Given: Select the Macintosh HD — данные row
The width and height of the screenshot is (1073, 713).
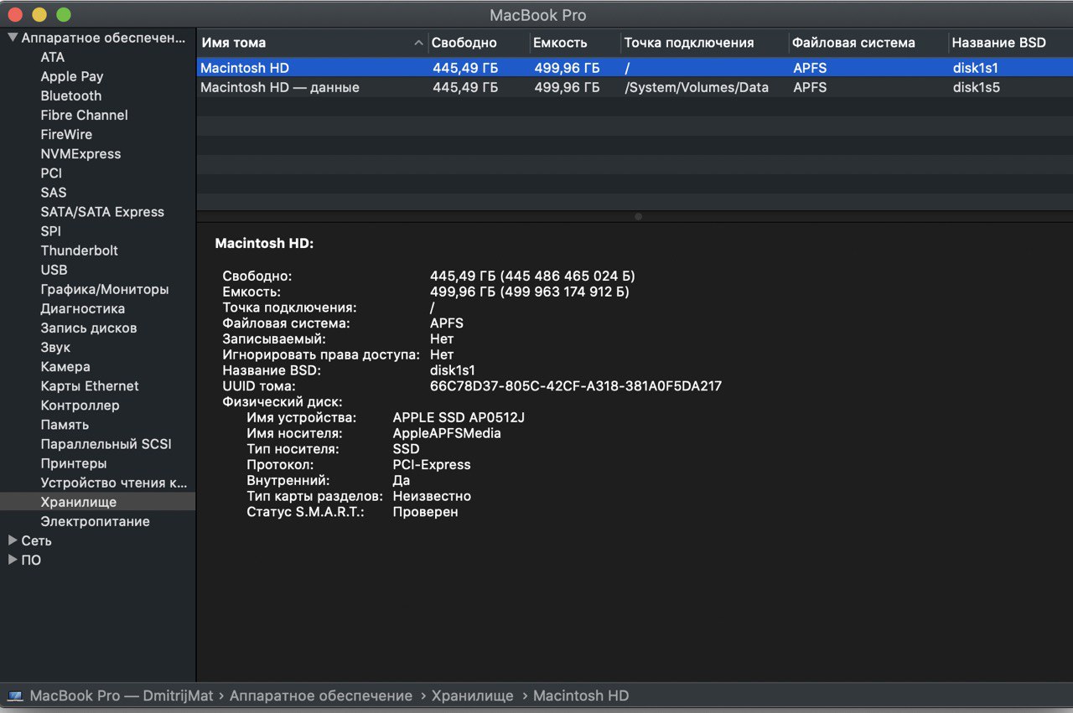Looking at the screenshot, I should point(635,87).
